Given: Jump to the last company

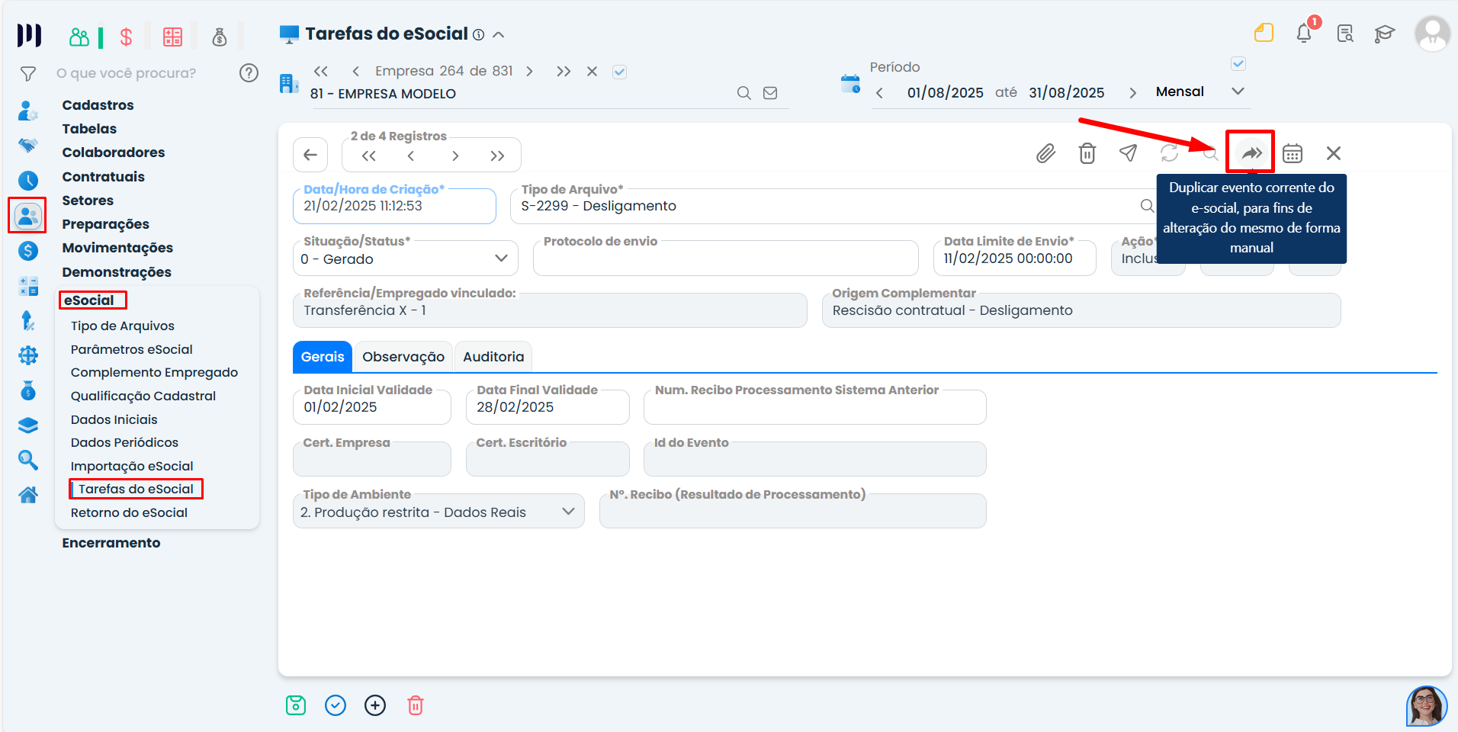Looking at the screenshot, I should point(564,72).
